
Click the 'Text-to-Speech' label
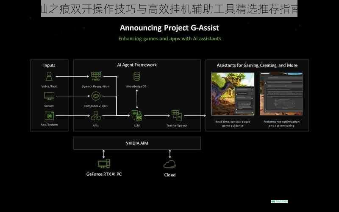[177, 126]
